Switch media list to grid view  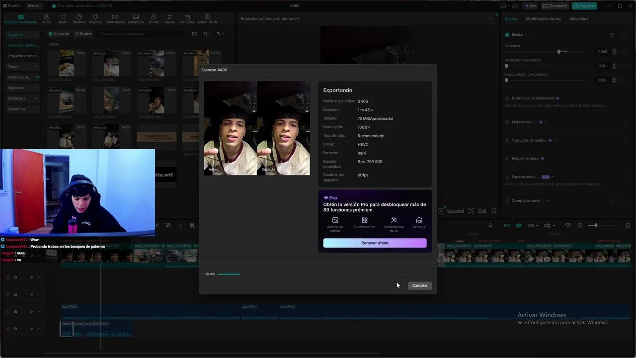point(194,34)
